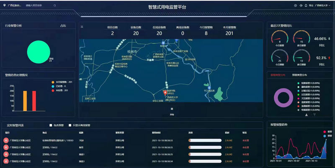
Task: Click the red up arrow beside 92.3%
Action: tap(329, 58)
